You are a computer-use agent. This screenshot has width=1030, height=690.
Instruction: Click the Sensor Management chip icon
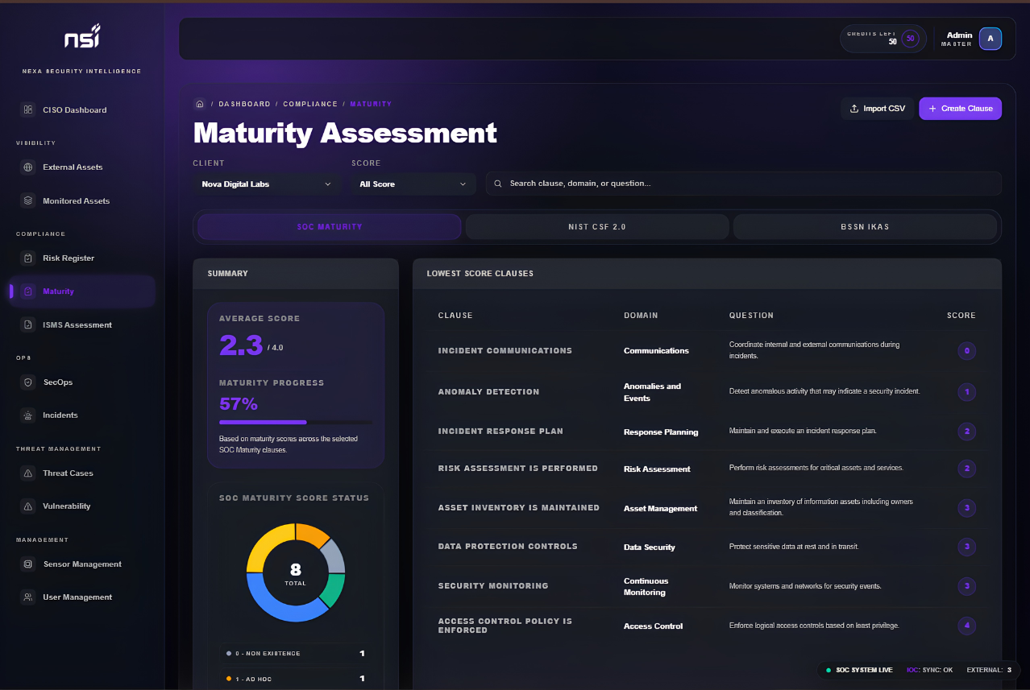[28, 564]
